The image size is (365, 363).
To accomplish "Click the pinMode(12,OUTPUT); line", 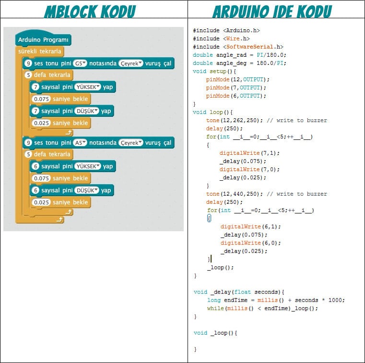I will click(x=238, y=79).
